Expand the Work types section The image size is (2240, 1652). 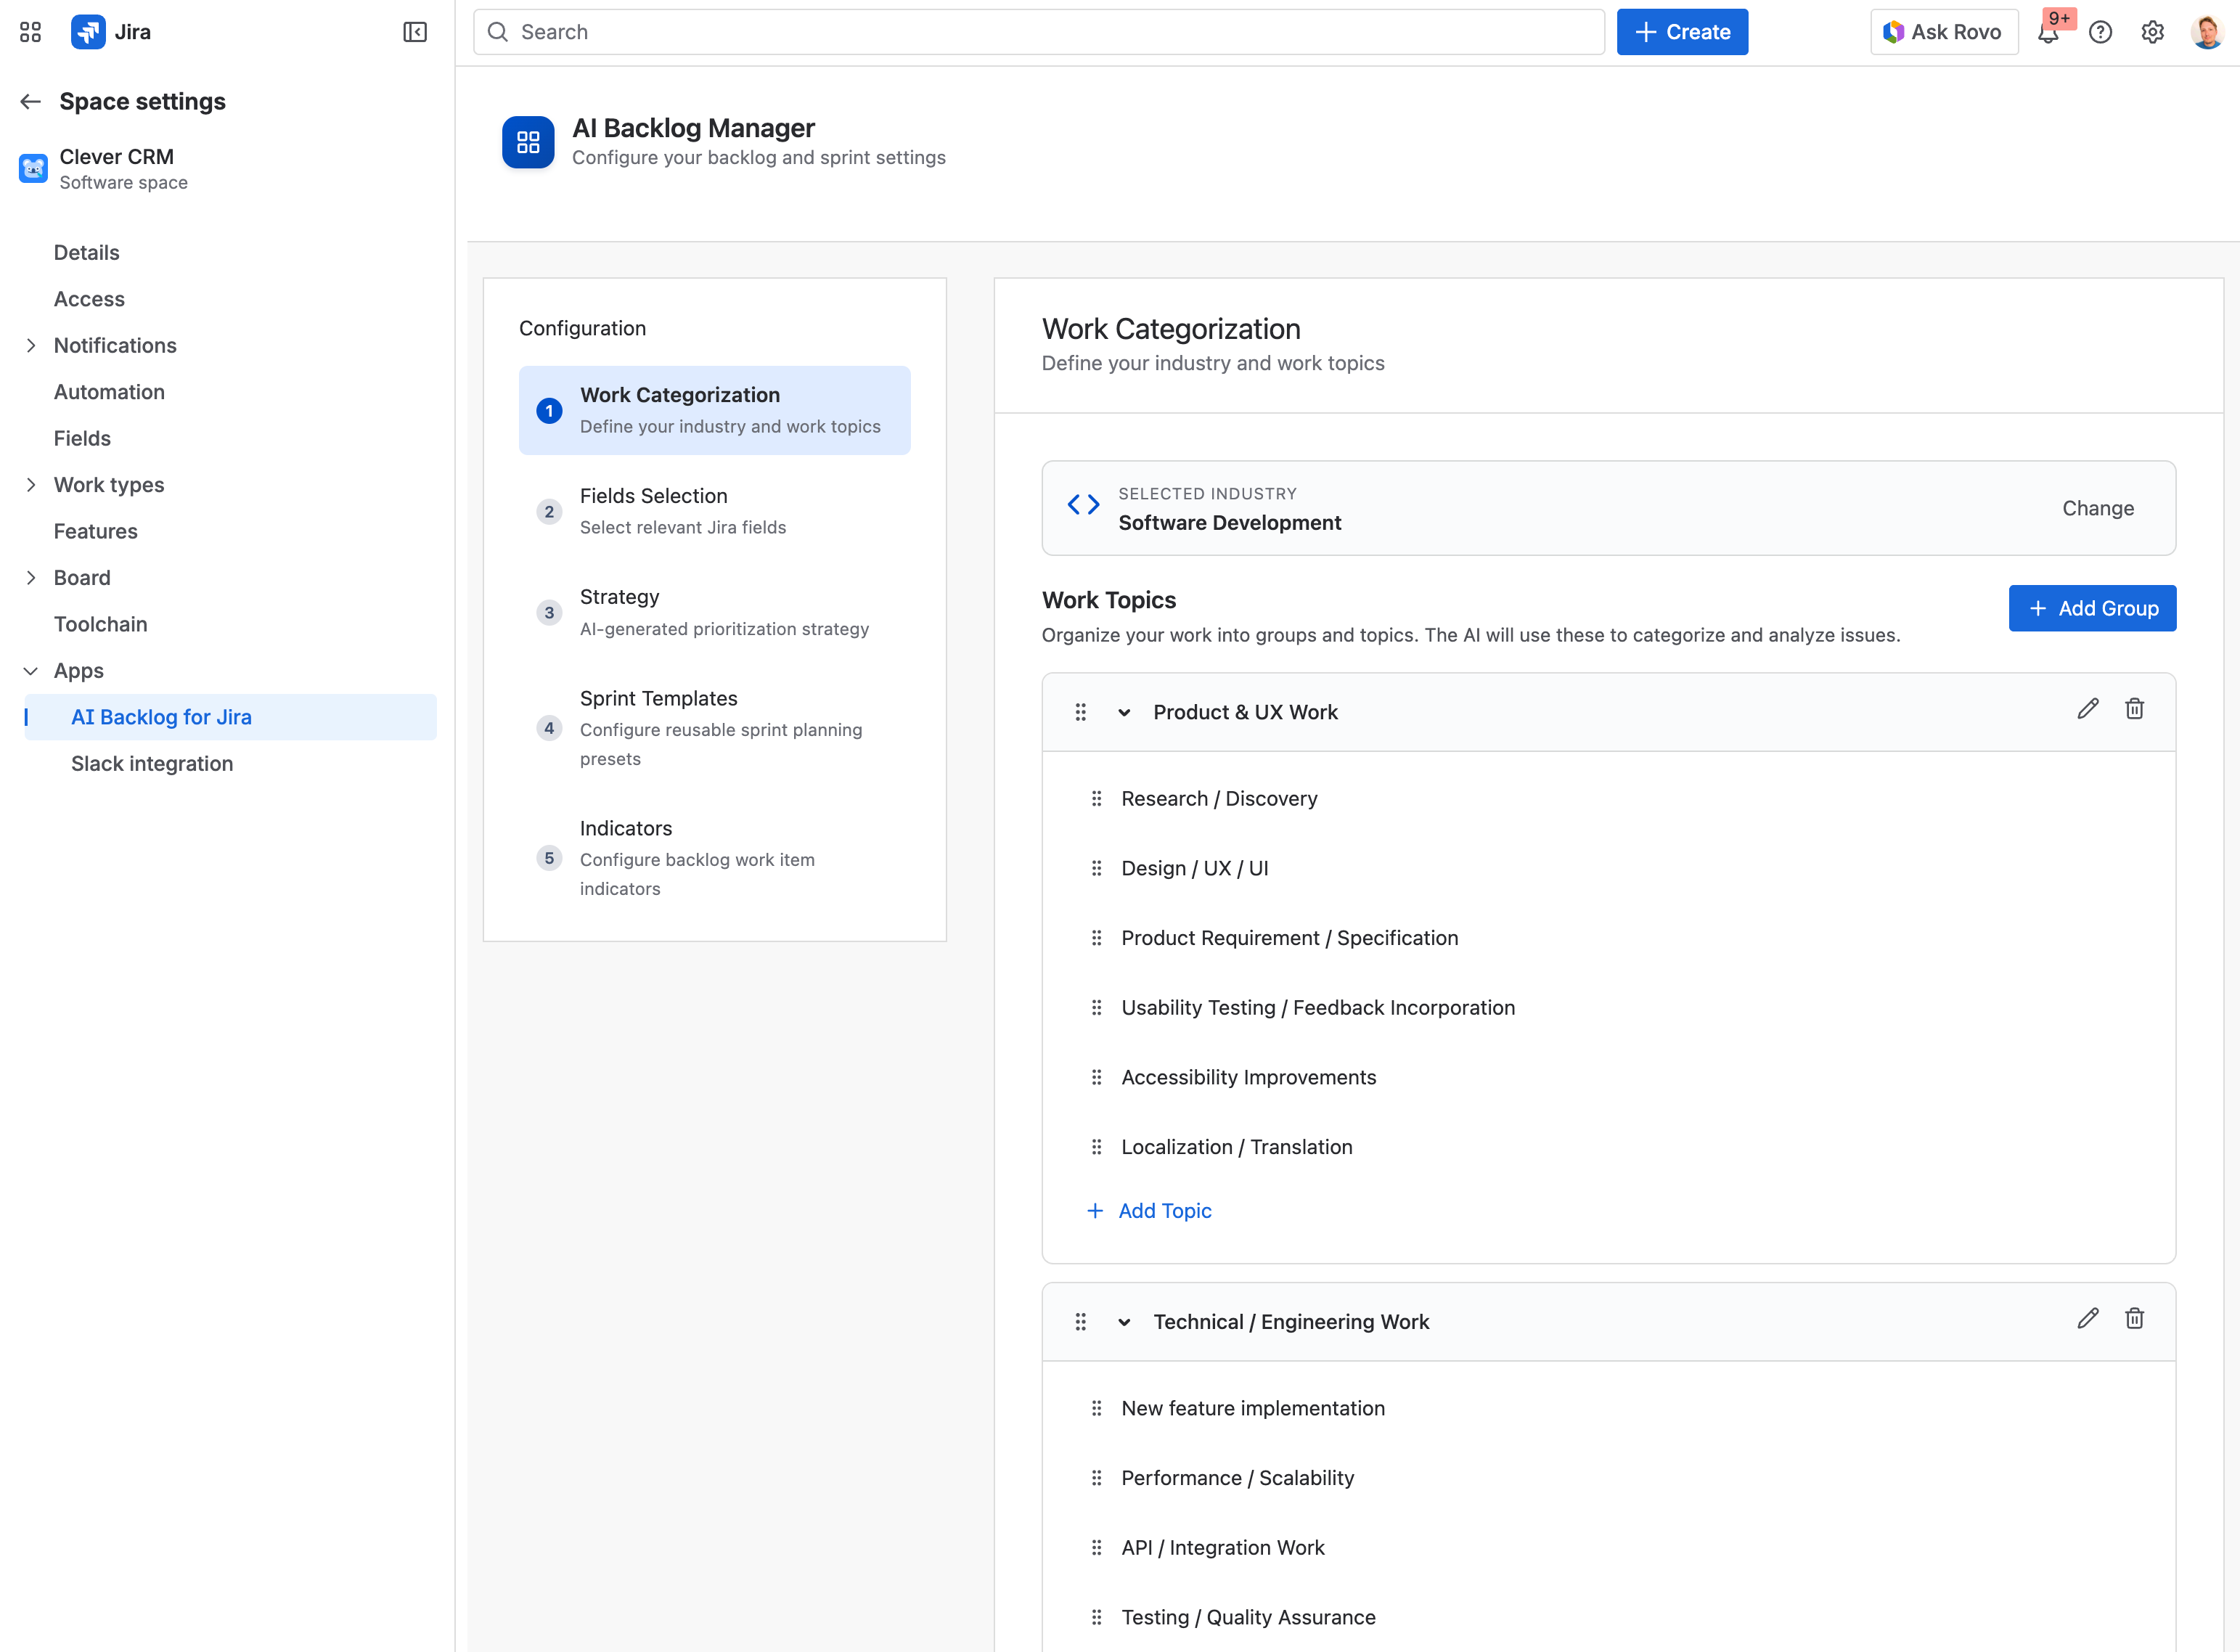click(31, 484)
